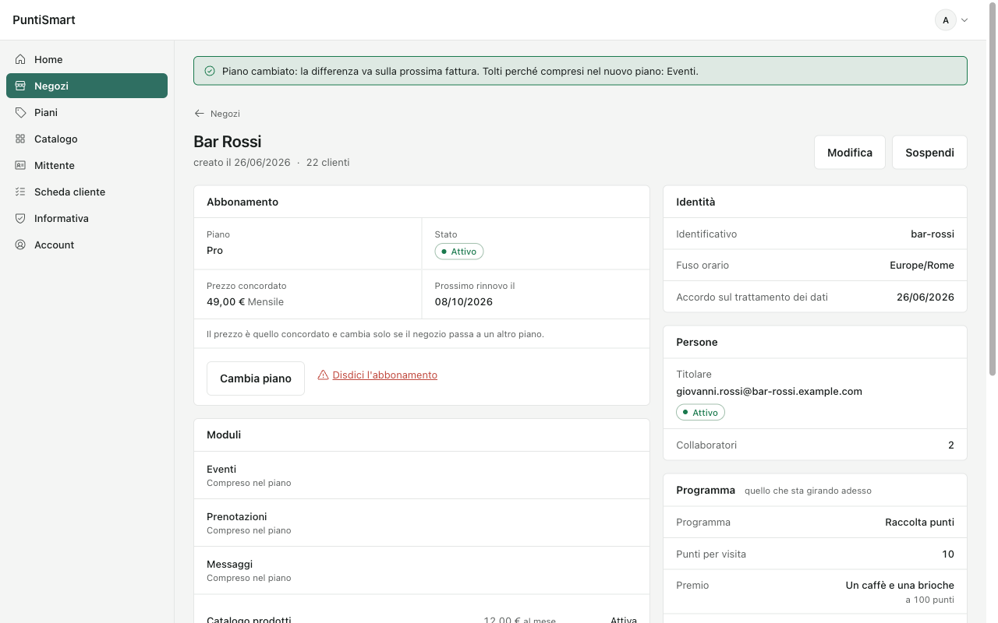The image size is (998, 623).
Task: Click the back arrow beside Negozi breadcrumb
Action: [x=200, y=114]
